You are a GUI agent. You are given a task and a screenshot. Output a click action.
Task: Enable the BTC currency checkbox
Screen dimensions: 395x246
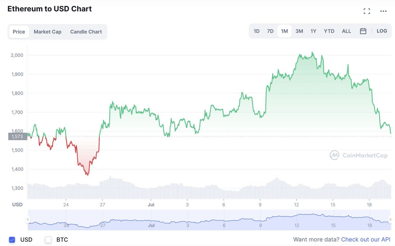point(48,240)
